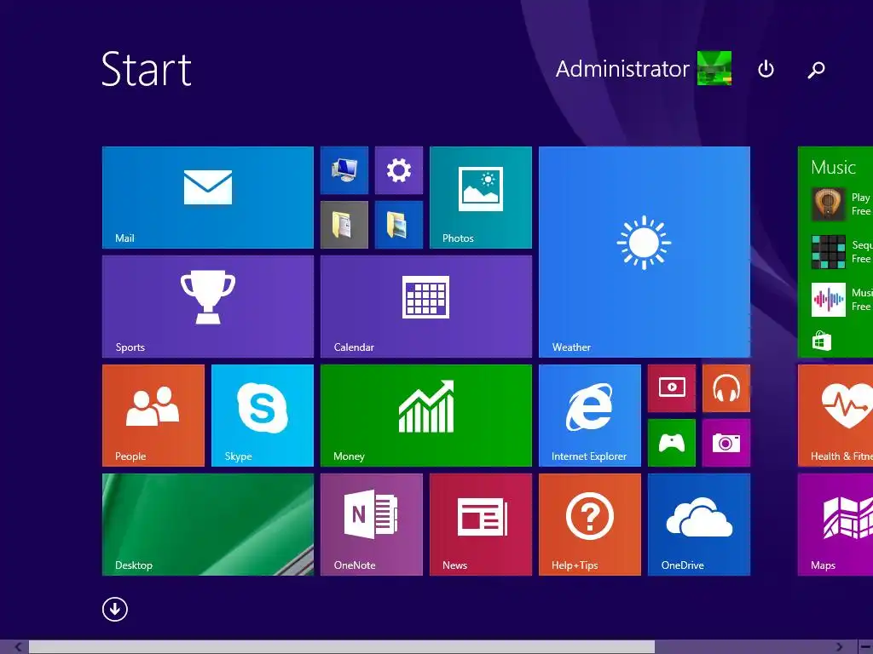Open the Music headphones small tile
Image resolution: width=873 pixels, height=654 pixels.
(726, 388)
